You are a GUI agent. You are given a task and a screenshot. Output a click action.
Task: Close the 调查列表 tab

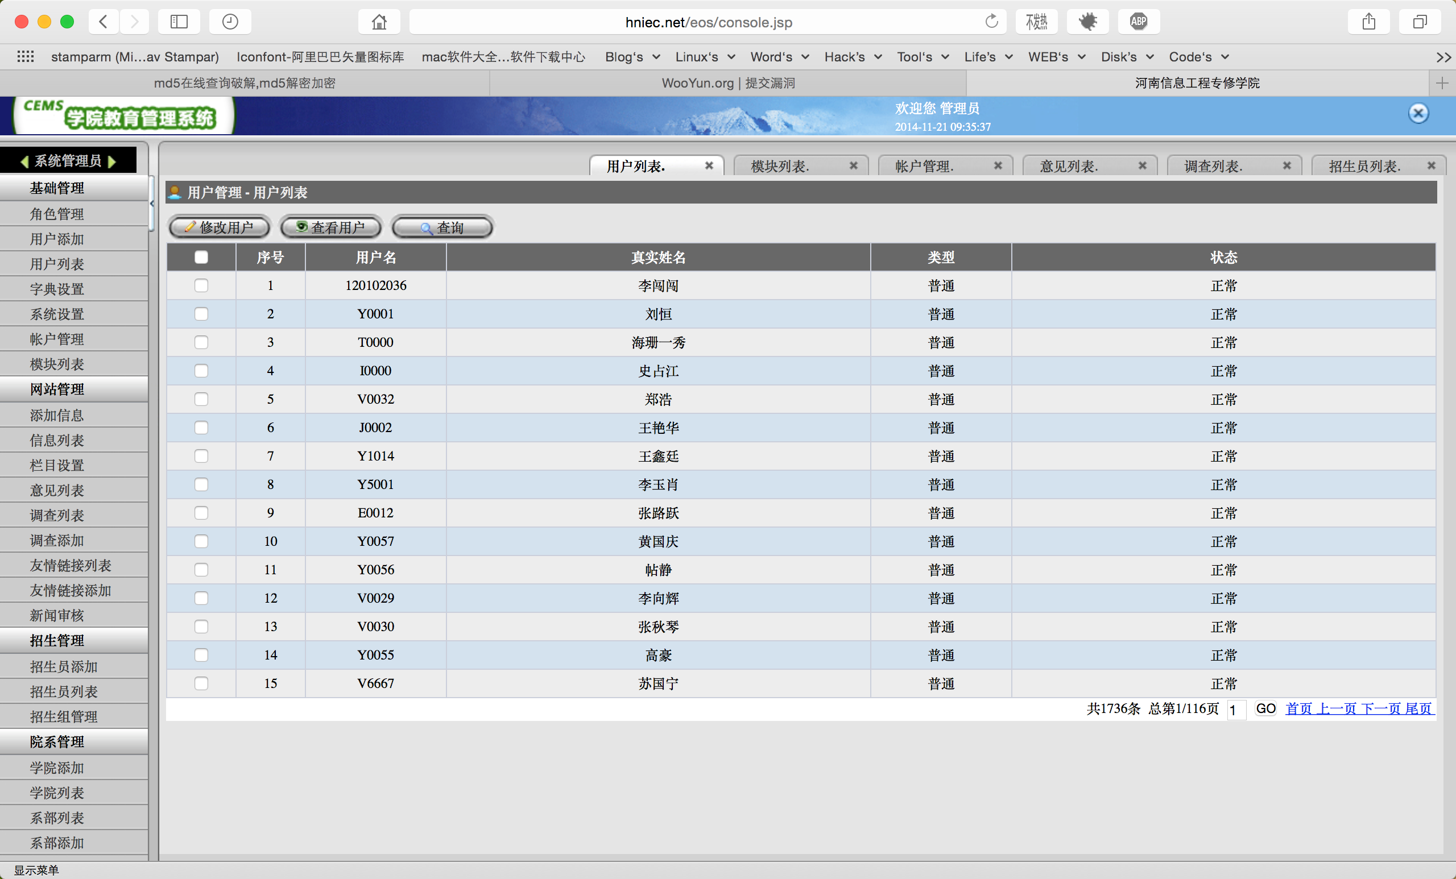pyautogui.click(x=1287, y=166)
